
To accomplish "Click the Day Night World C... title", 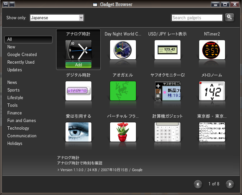I will tap(123, 34).
